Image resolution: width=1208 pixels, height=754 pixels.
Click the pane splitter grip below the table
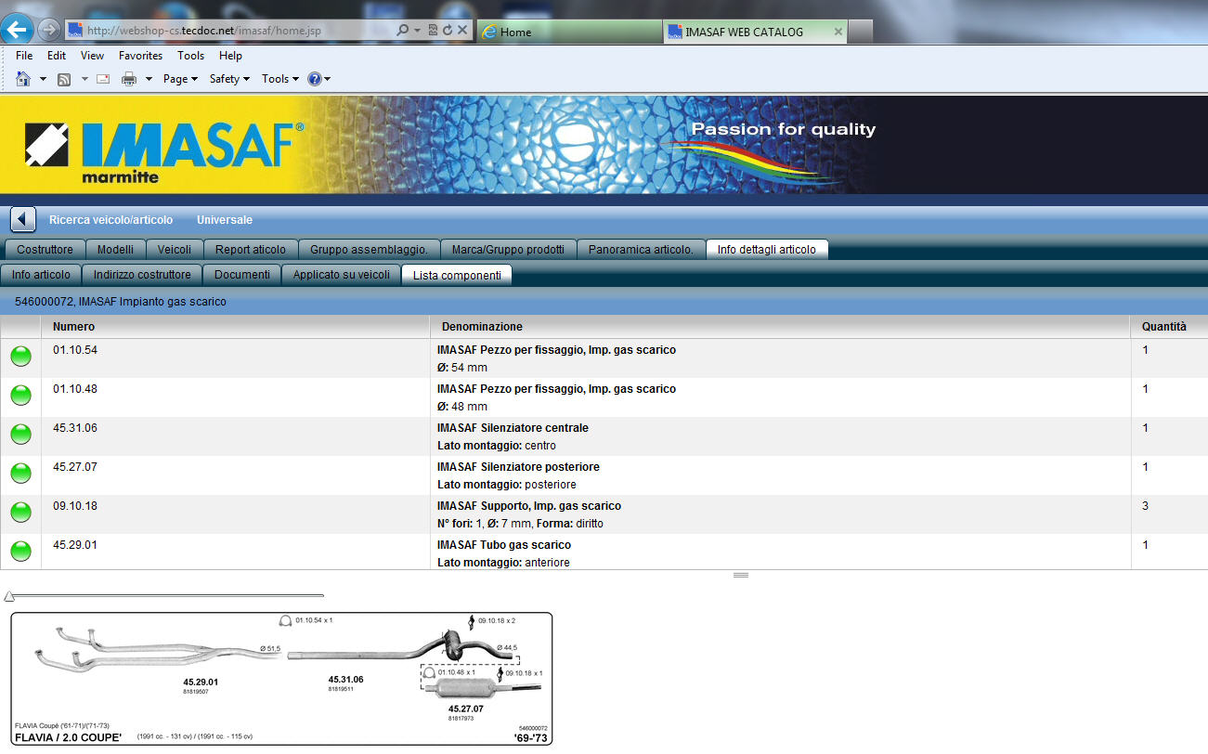pyautogui.click(x=740, y=576)
